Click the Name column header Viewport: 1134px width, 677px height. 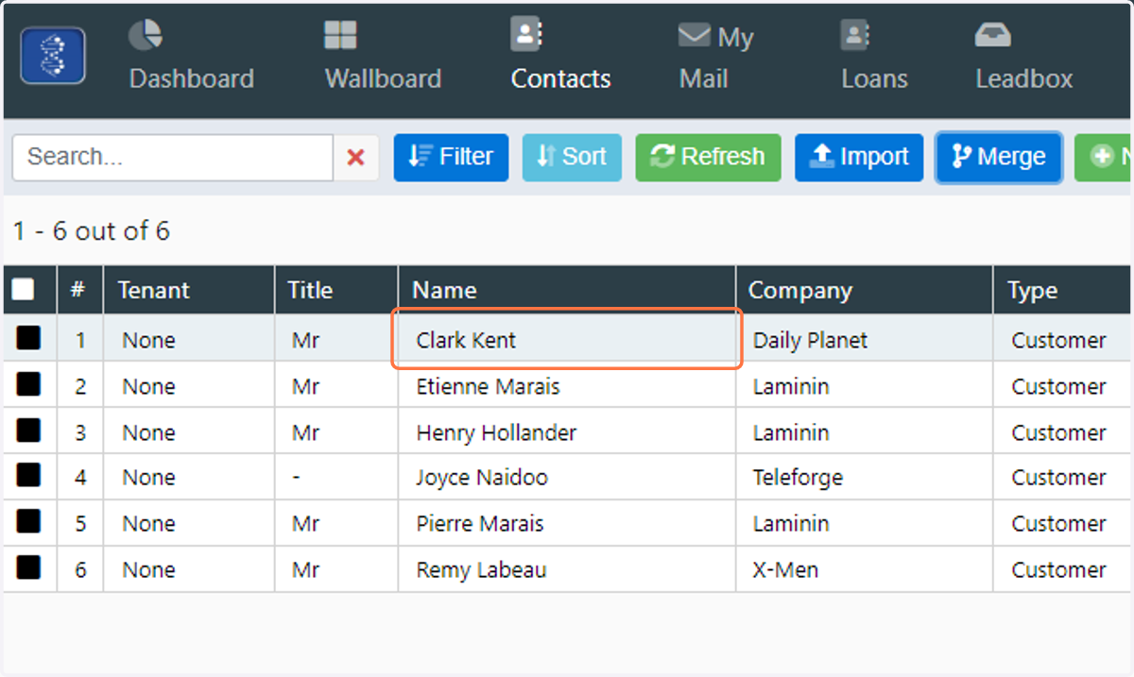[x=567, y=290]
